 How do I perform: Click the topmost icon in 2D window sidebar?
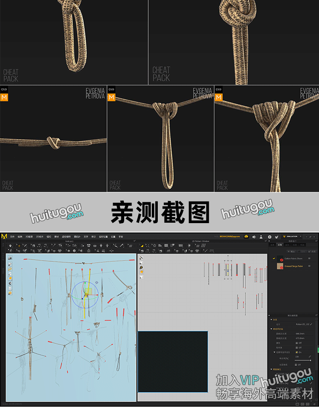[x=141, y=258]
